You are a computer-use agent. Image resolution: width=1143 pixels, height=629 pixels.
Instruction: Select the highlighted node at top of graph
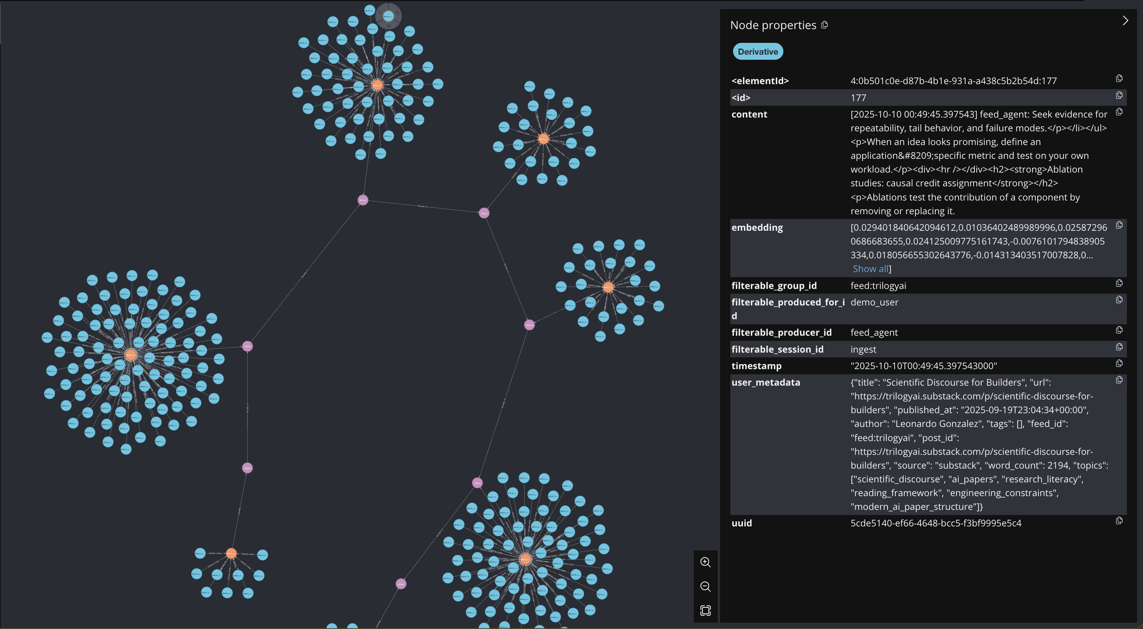point(388,17)
